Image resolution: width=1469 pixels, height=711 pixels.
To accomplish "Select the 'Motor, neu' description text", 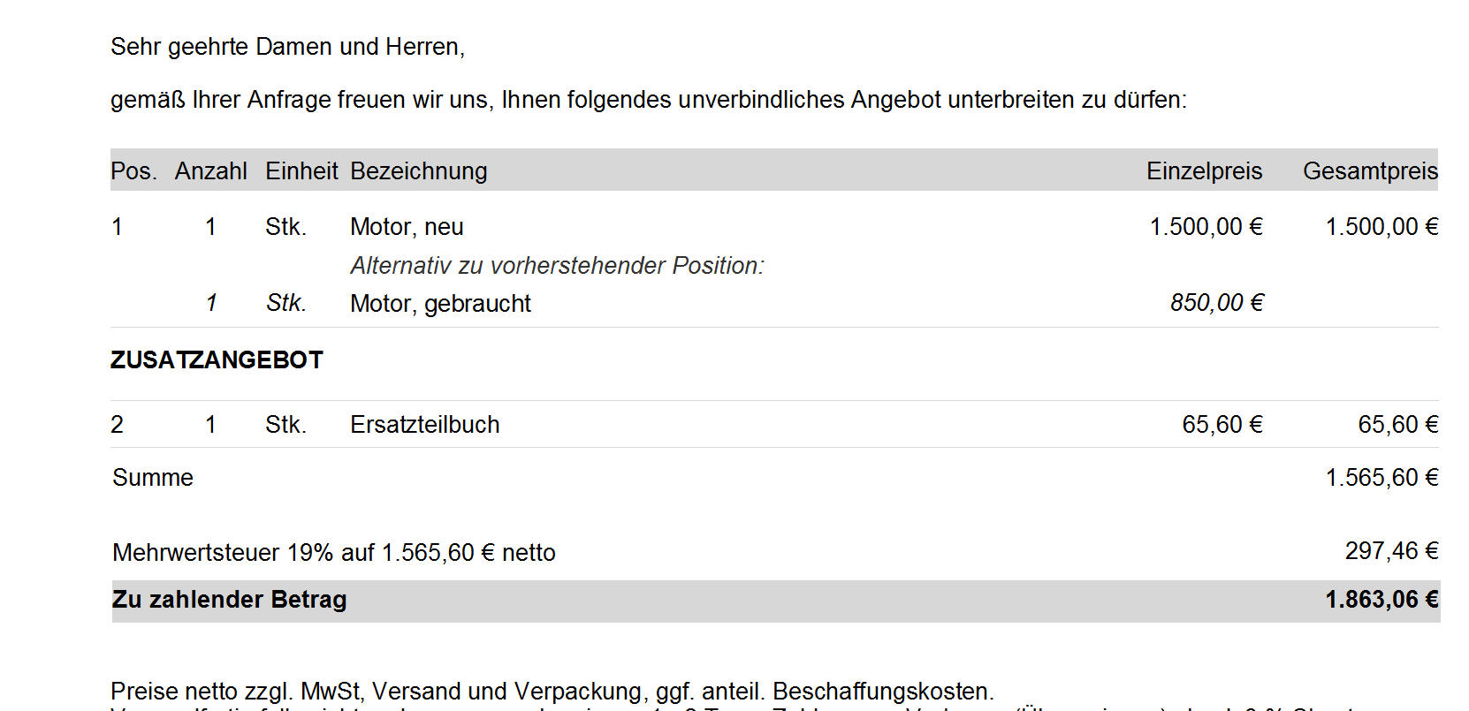I will click(407, 227).
